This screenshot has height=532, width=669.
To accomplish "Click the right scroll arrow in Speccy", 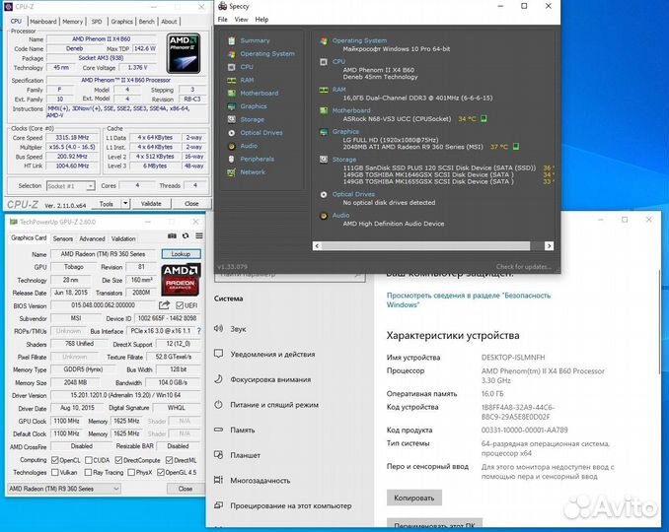I will point(549,245).
